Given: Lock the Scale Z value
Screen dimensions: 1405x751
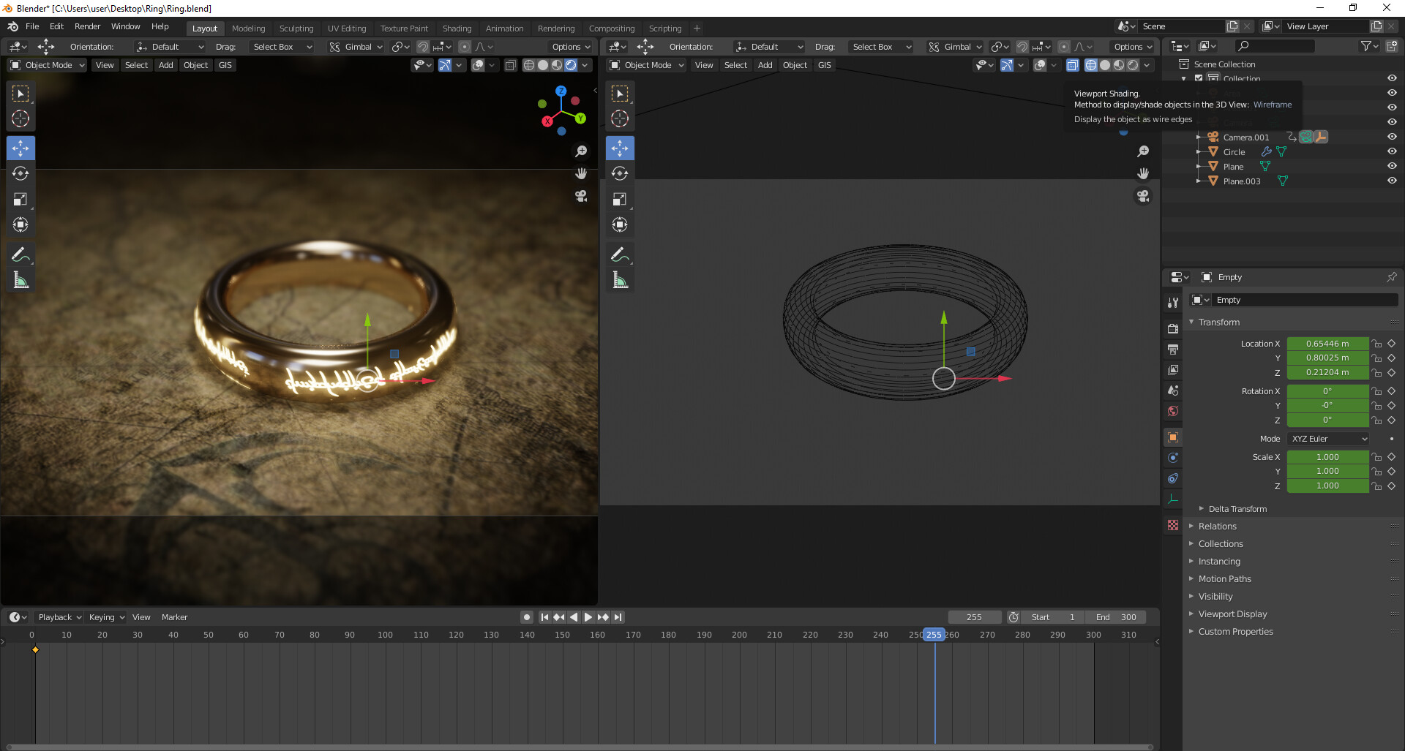Looking at the screenshot, I should tap(1376, 486).
